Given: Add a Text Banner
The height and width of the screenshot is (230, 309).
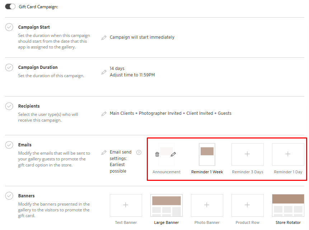Looking at the screenshot, I should coord(126,205).
